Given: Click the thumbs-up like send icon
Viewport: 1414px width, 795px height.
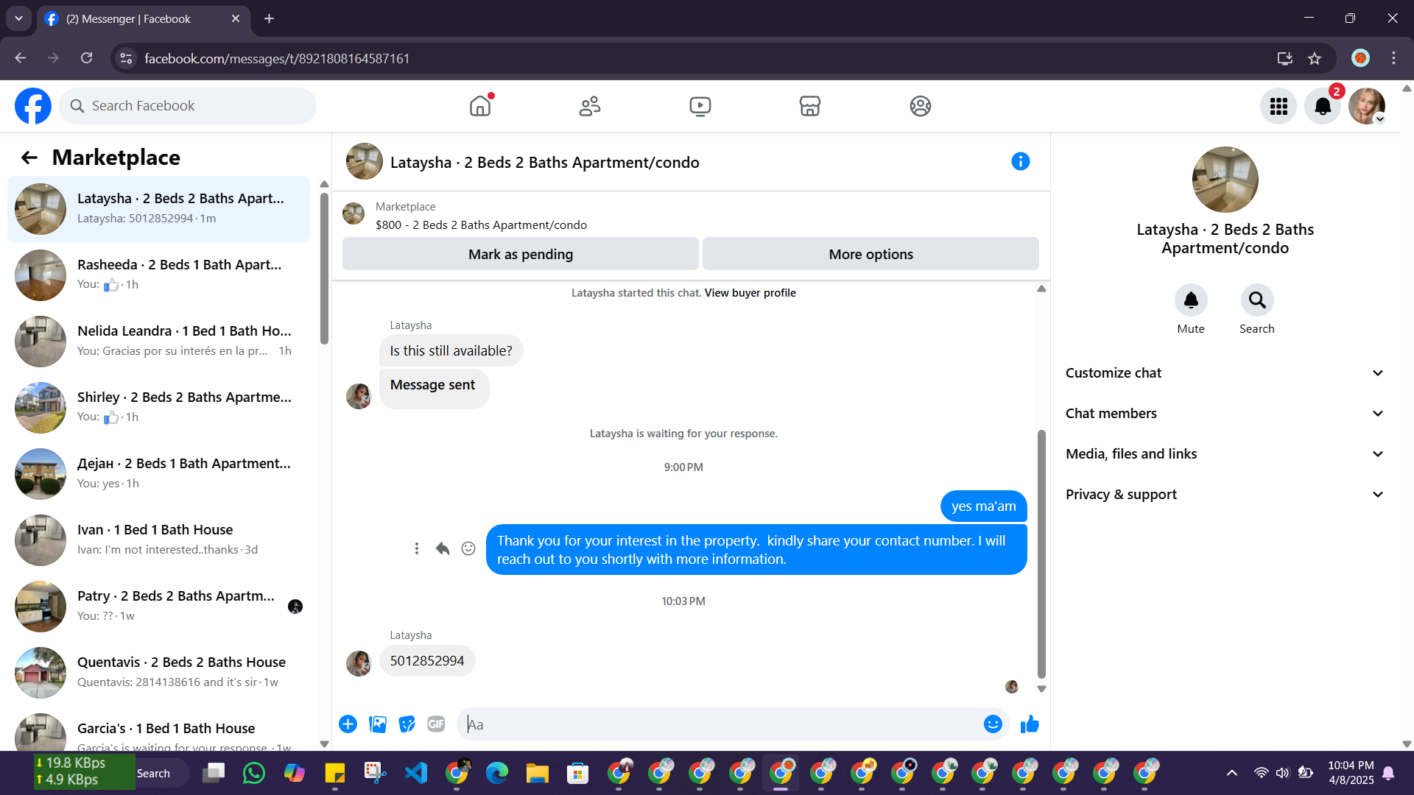Looking at the screenshot, I should click(x=1030, y=724).
